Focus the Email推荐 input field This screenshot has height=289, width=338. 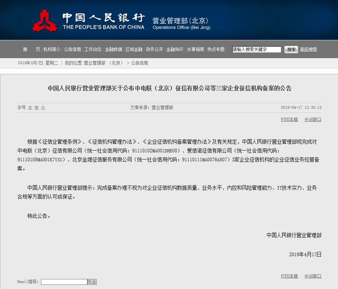(x=64, y=282)
